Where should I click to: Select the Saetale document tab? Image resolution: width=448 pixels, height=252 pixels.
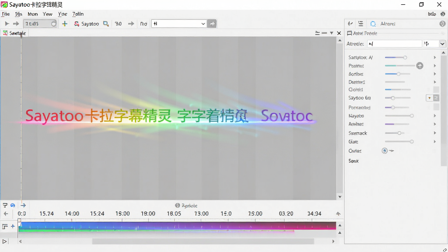[14, 33]
